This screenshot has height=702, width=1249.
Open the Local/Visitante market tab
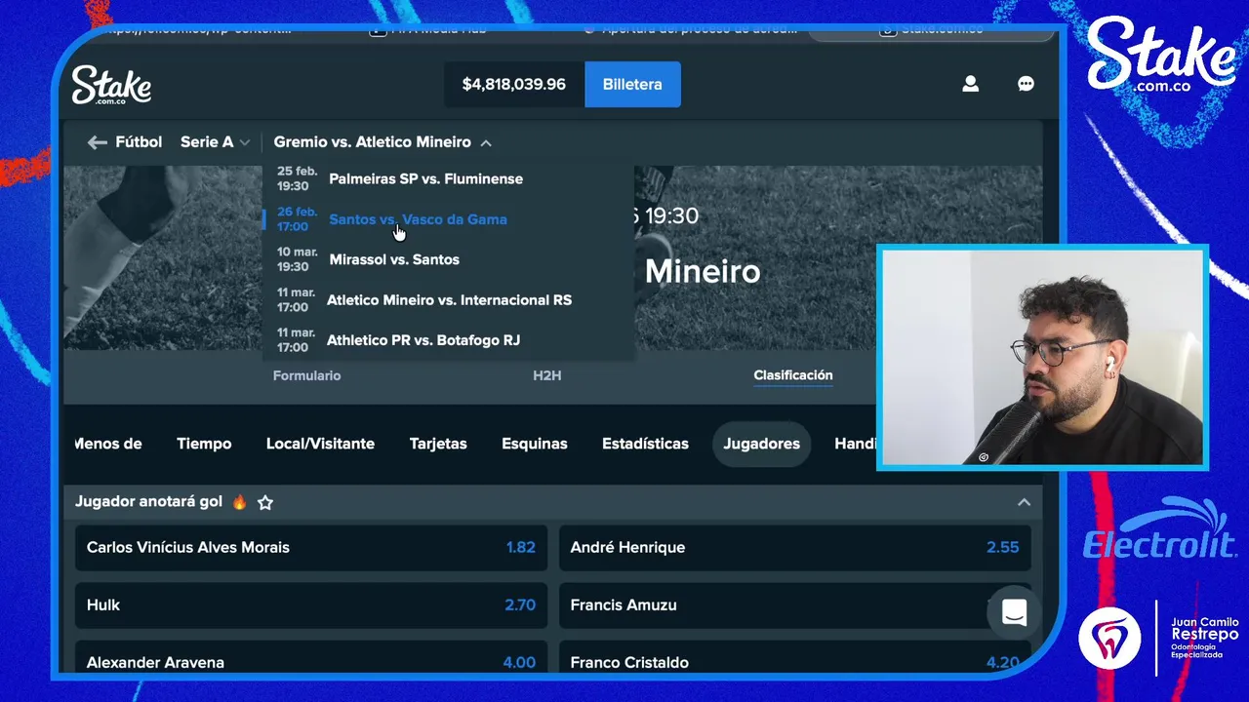coord(320,444)
